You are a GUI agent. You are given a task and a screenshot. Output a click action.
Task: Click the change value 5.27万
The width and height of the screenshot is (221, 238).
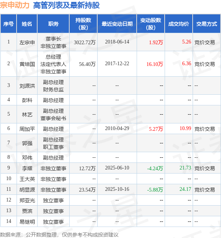(x=156, y=129)
